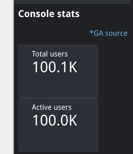The width and height of the screenshot is (133, 154).
Task: Click the 100.0K active users value
Action: (x=55, y=120)
